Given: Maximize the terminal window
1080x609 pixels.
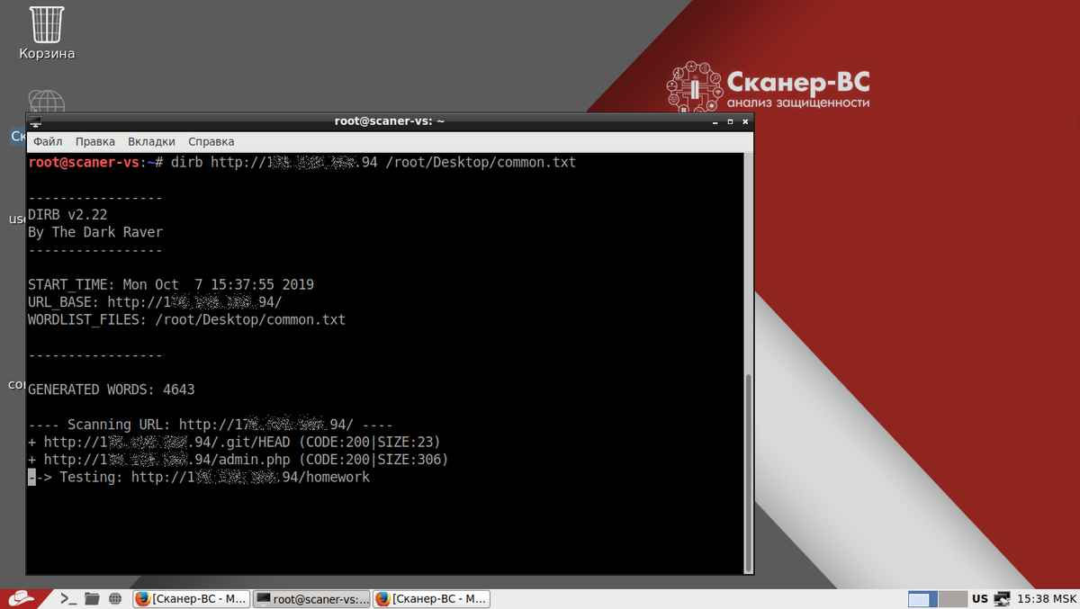Looking at the screenshot, I should (x=730, y=121).
